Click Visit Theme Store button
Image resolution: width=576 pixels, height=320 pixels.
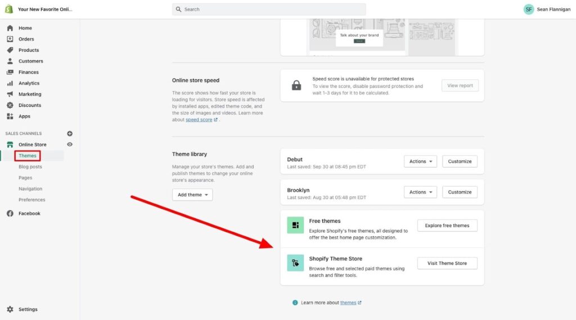[x=447, y=263]
